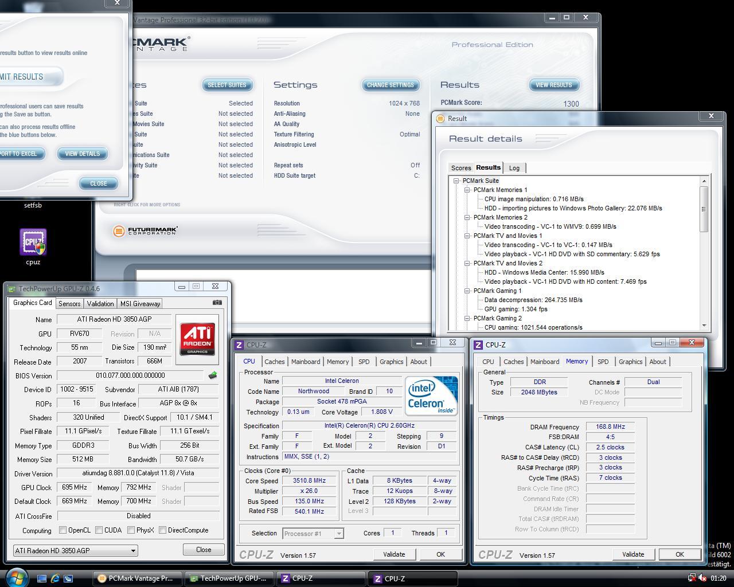Open the MSI Giveaway tab

click(140, 303)
